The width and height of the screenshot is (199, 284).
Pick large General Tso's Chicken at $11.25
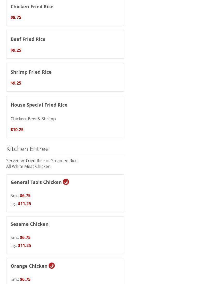[21, 204]
